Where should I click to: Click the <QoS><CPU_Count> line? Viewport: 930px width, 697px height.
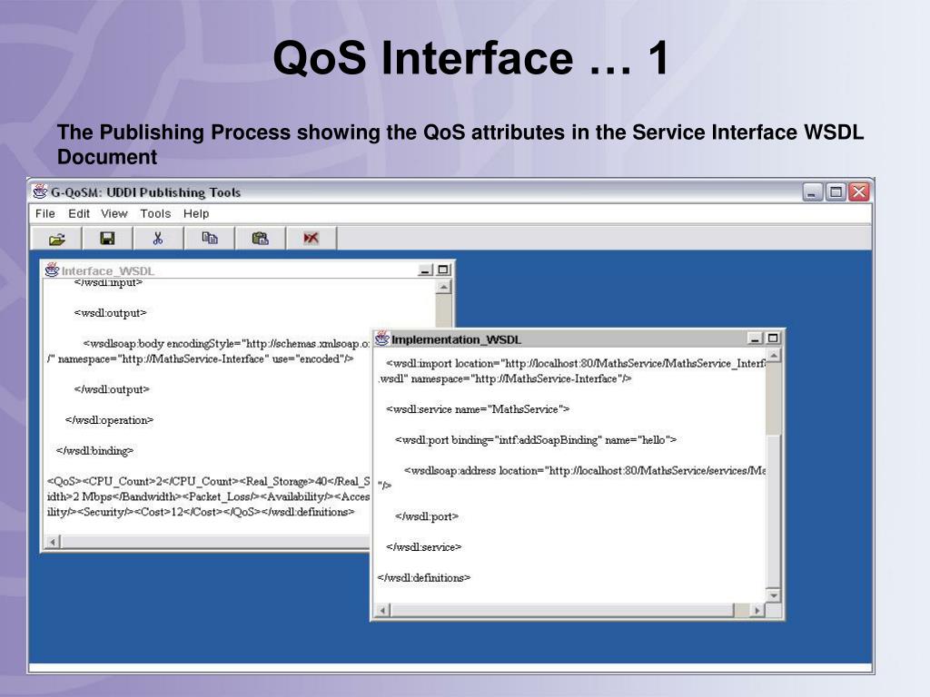208,481
